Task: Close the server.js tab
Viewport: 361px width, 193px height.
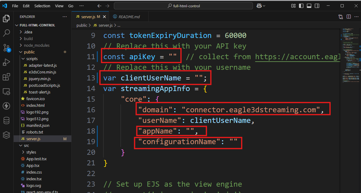Action: [x=104, y=17]
